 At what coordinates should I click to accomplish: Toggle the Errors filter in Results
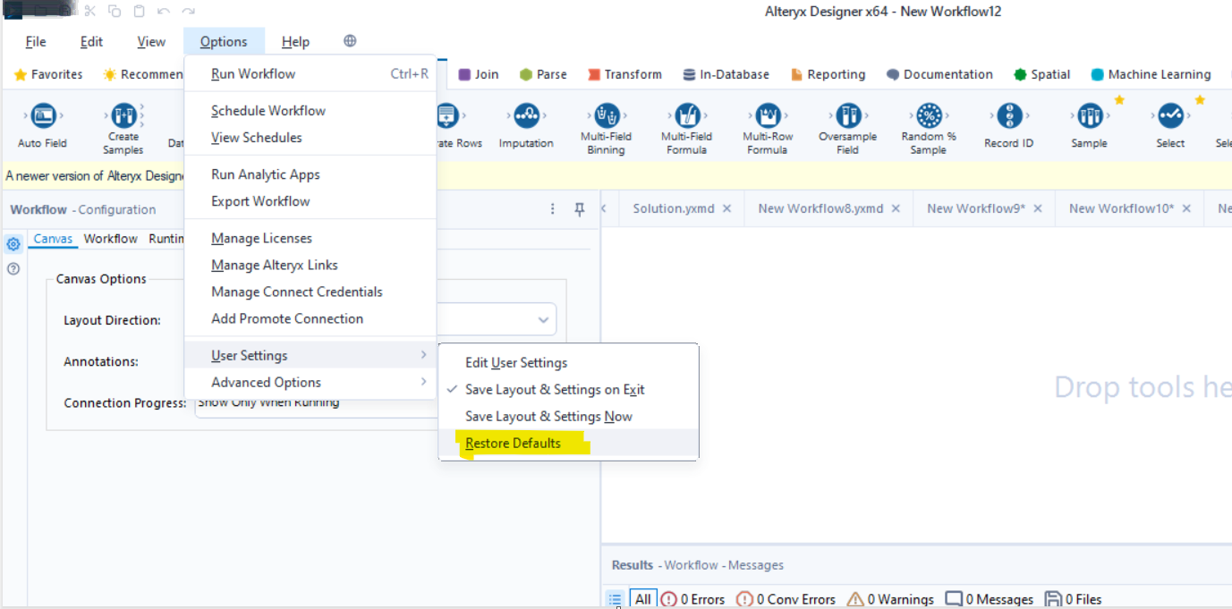pyautogui.click(x=692, y=599)
